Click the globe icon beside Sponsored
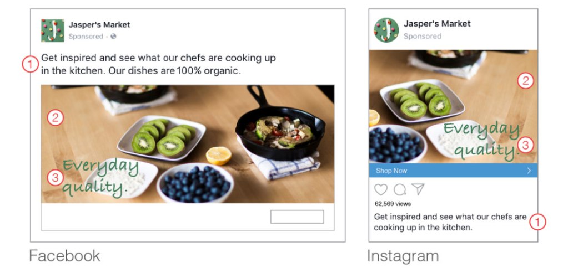The width and height of the screenshot is (568, 273). pyautogui.click(x=113, y=37)
